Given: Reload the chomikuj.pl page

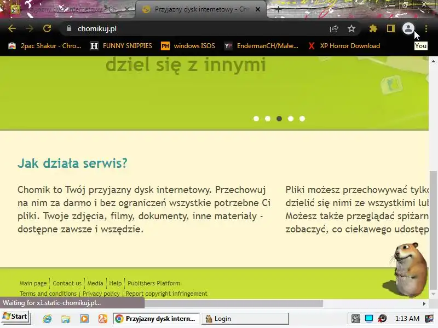Looking at the screenshot, I should coord(47,28).
